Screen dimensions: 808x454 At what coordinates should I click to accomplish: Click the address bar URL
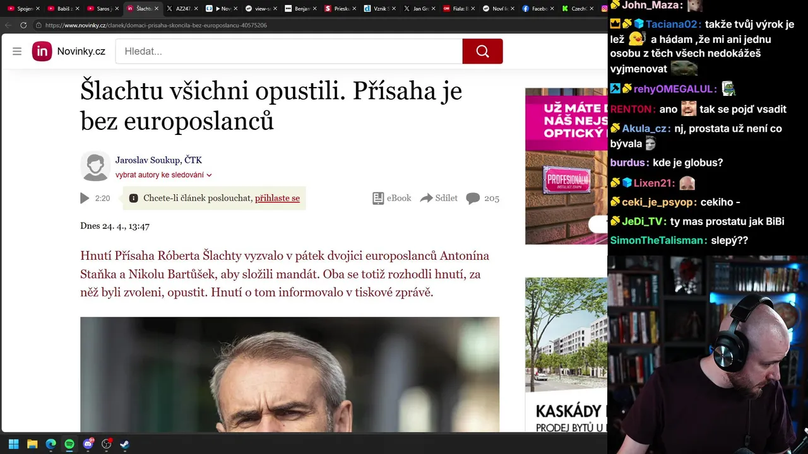coord(156,25)
